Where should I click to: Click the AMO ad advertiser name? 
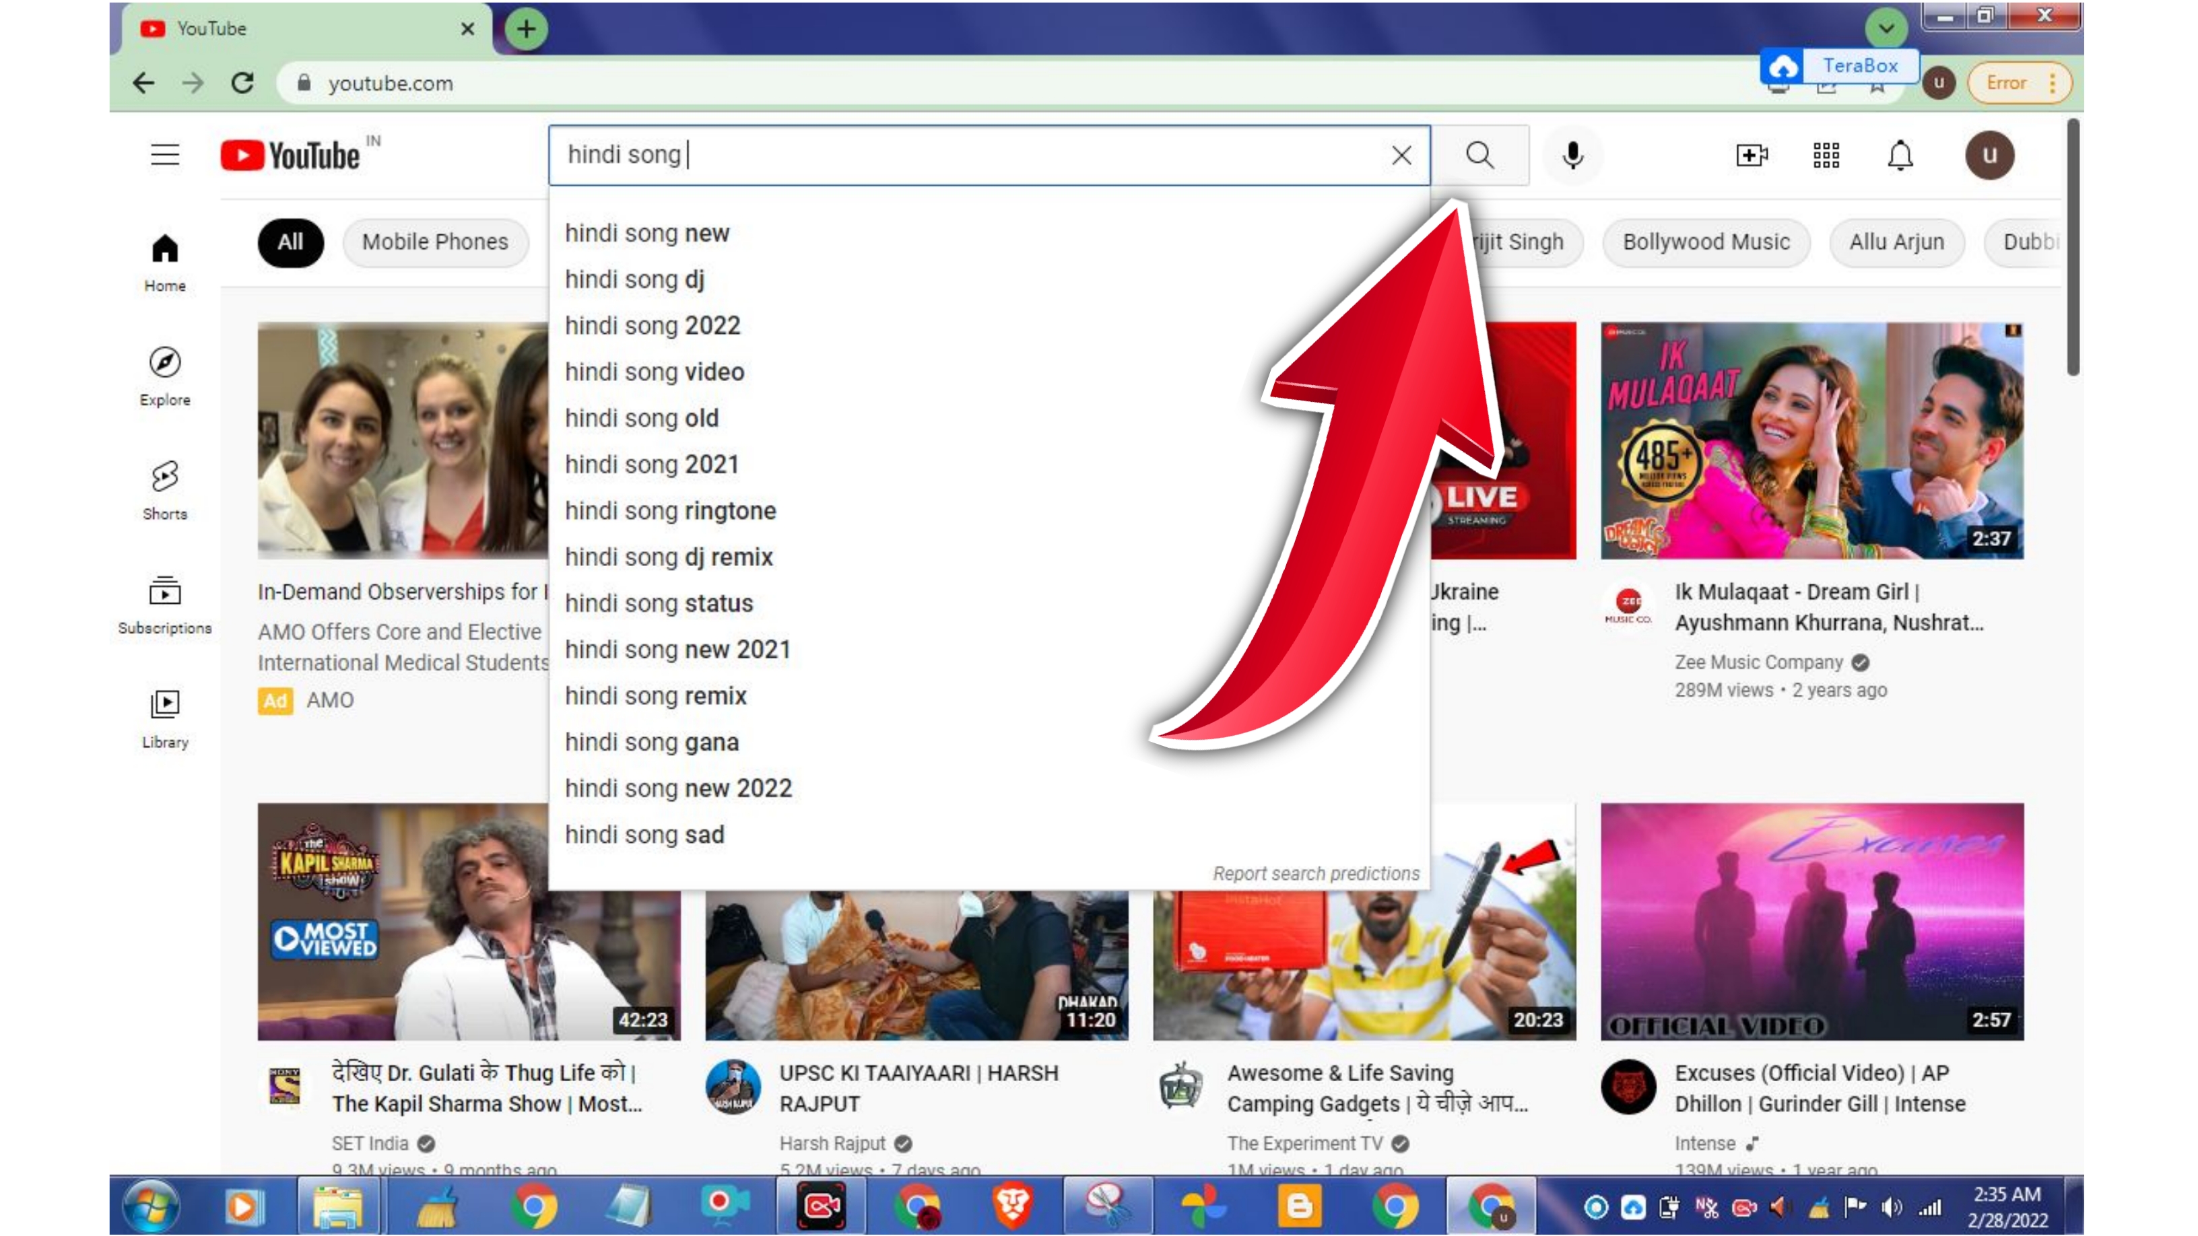tap(329, 700)
